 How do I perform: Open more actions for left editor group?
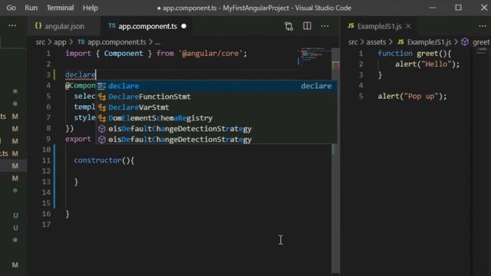pos(325,26)
